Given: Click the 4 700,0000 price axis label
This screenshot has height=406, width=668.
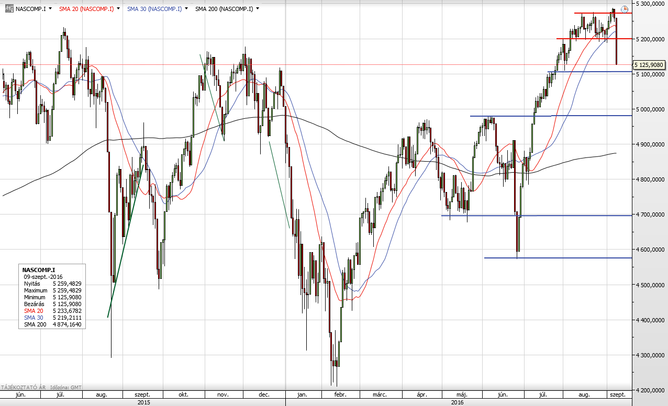Looking at the screenshot, I should point(650,215).
